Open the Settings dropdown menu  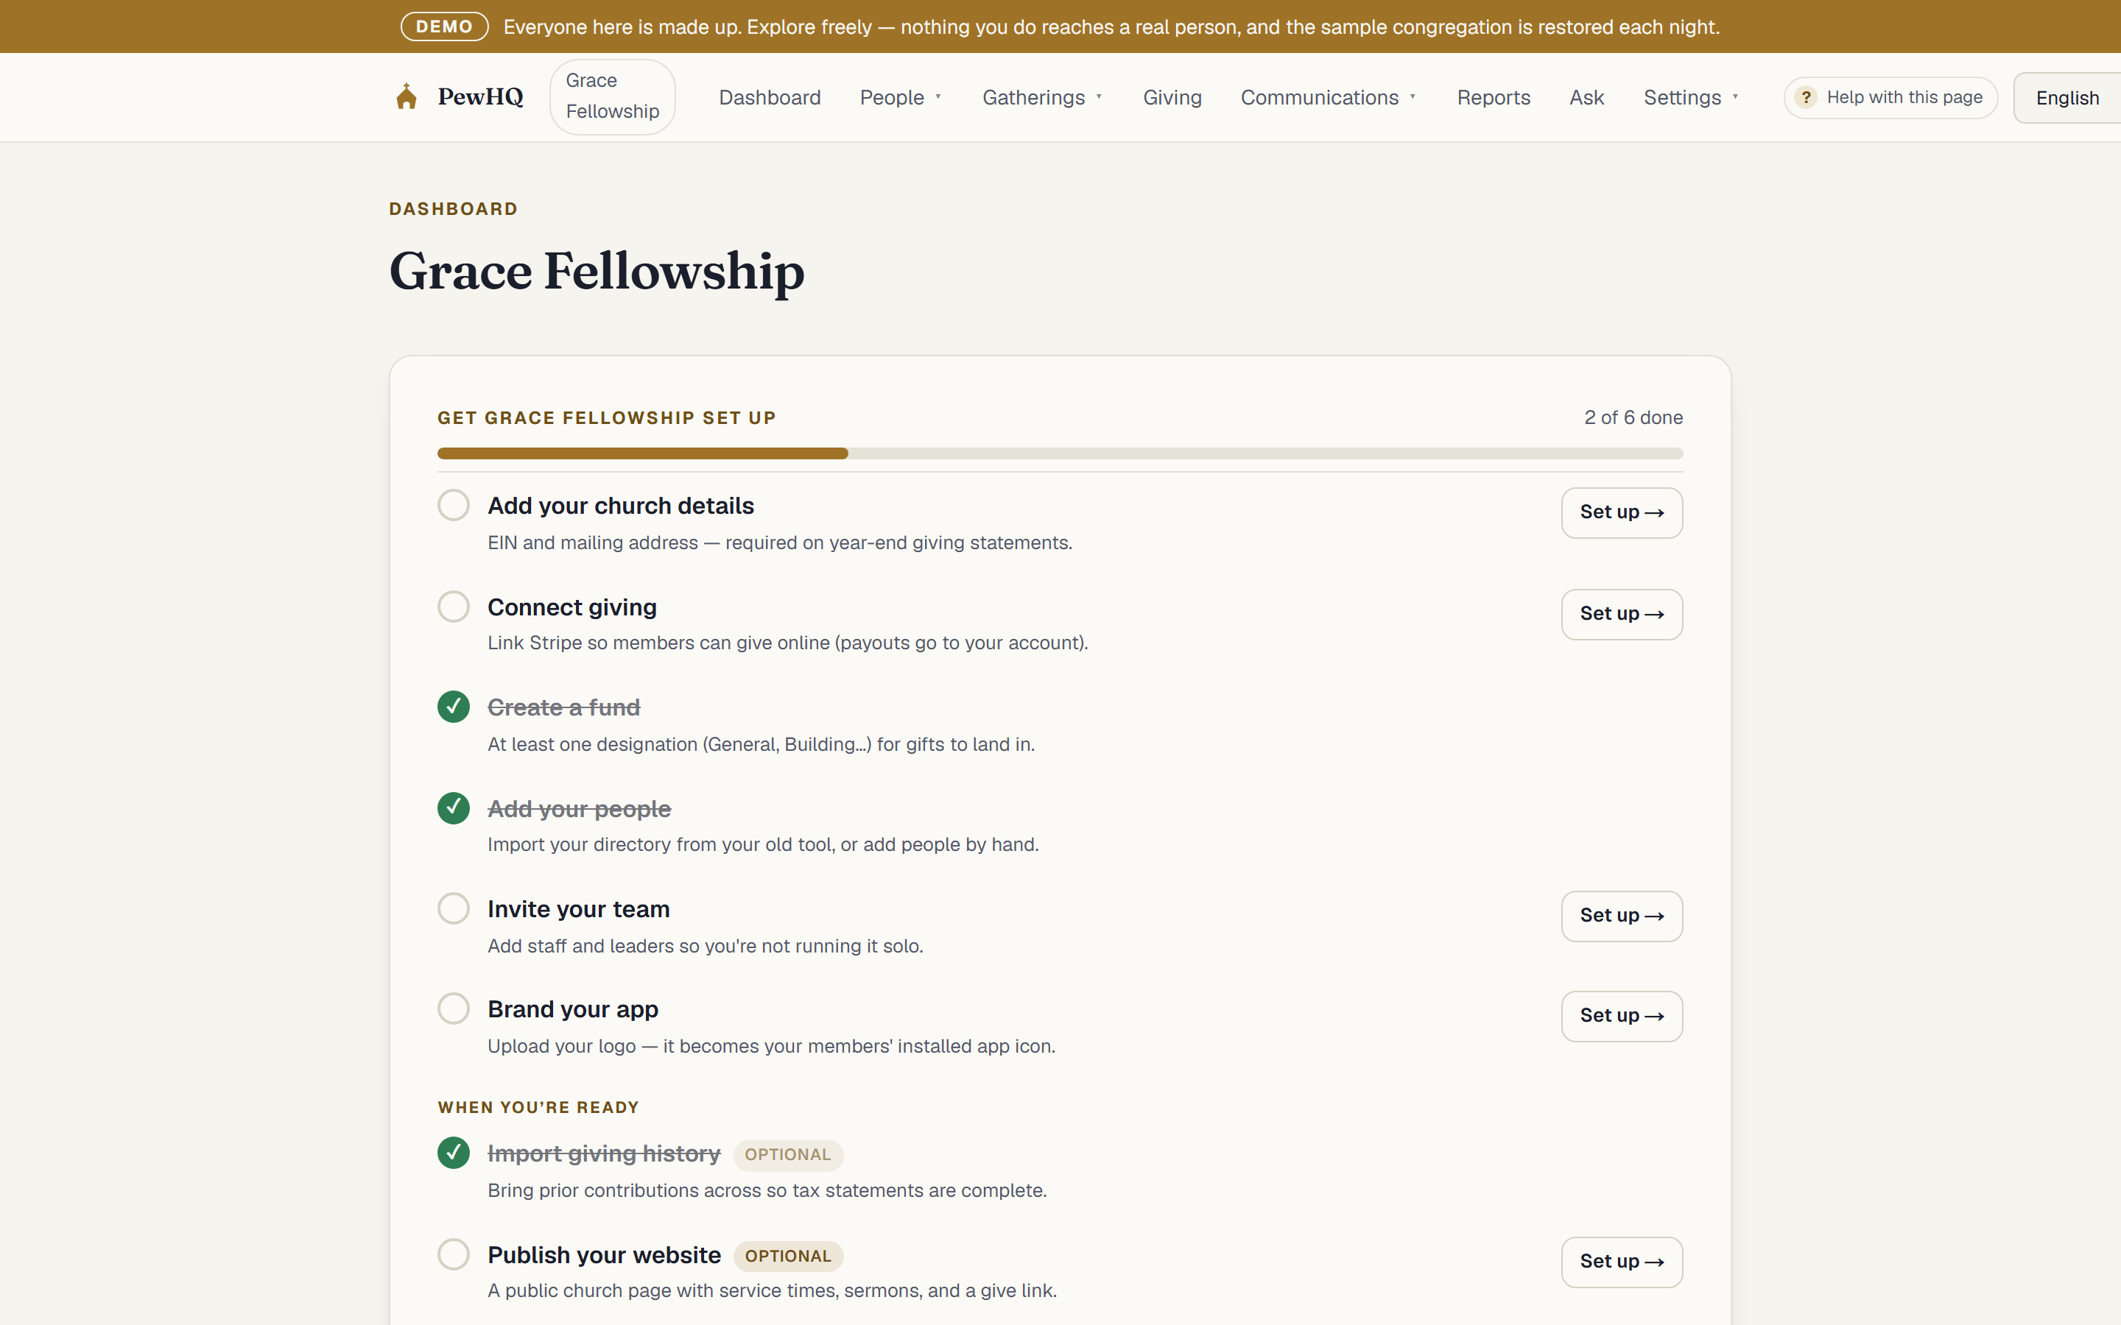click(1691, 97)
